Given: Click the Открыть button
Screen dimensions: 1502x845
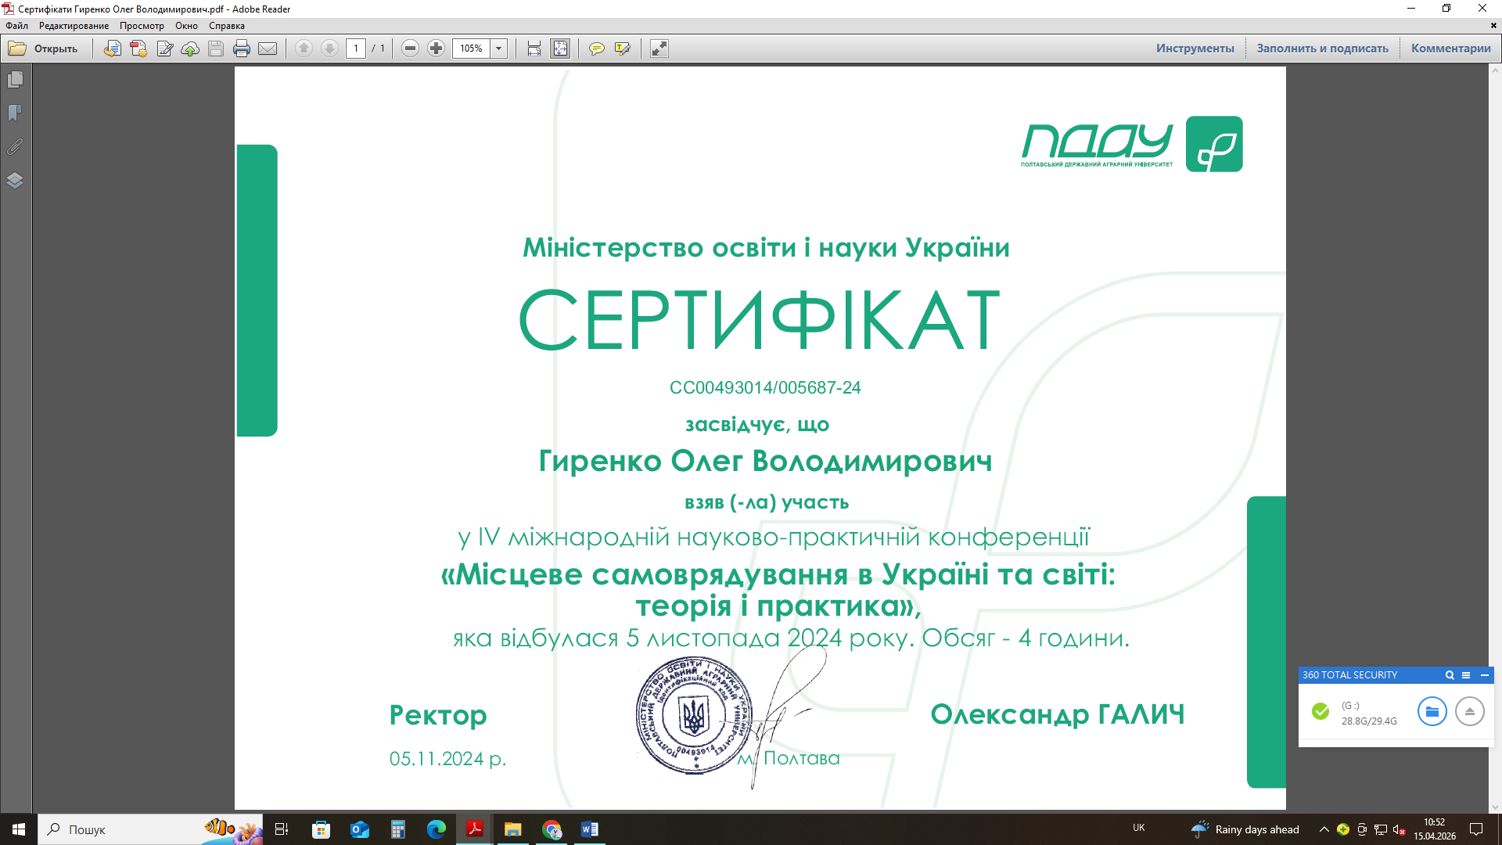Looking at the screenshot, I should click(x=44, y=49).
